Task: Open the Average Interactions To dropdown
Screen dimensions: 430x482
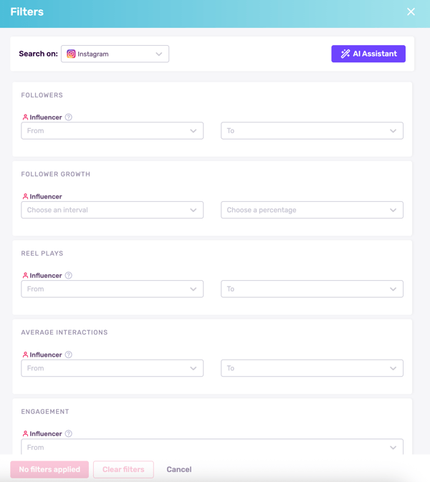Action: point(312,368)
